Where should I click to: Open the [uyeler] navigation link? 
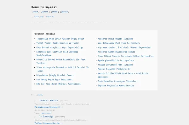pos(45,12)
